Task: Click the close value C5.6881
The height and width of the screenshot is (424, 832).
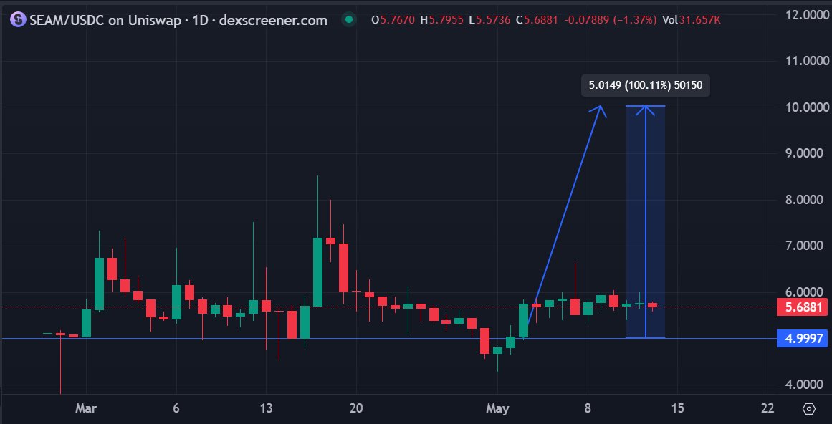Action: pyautogui.click(x=537, y=21)
